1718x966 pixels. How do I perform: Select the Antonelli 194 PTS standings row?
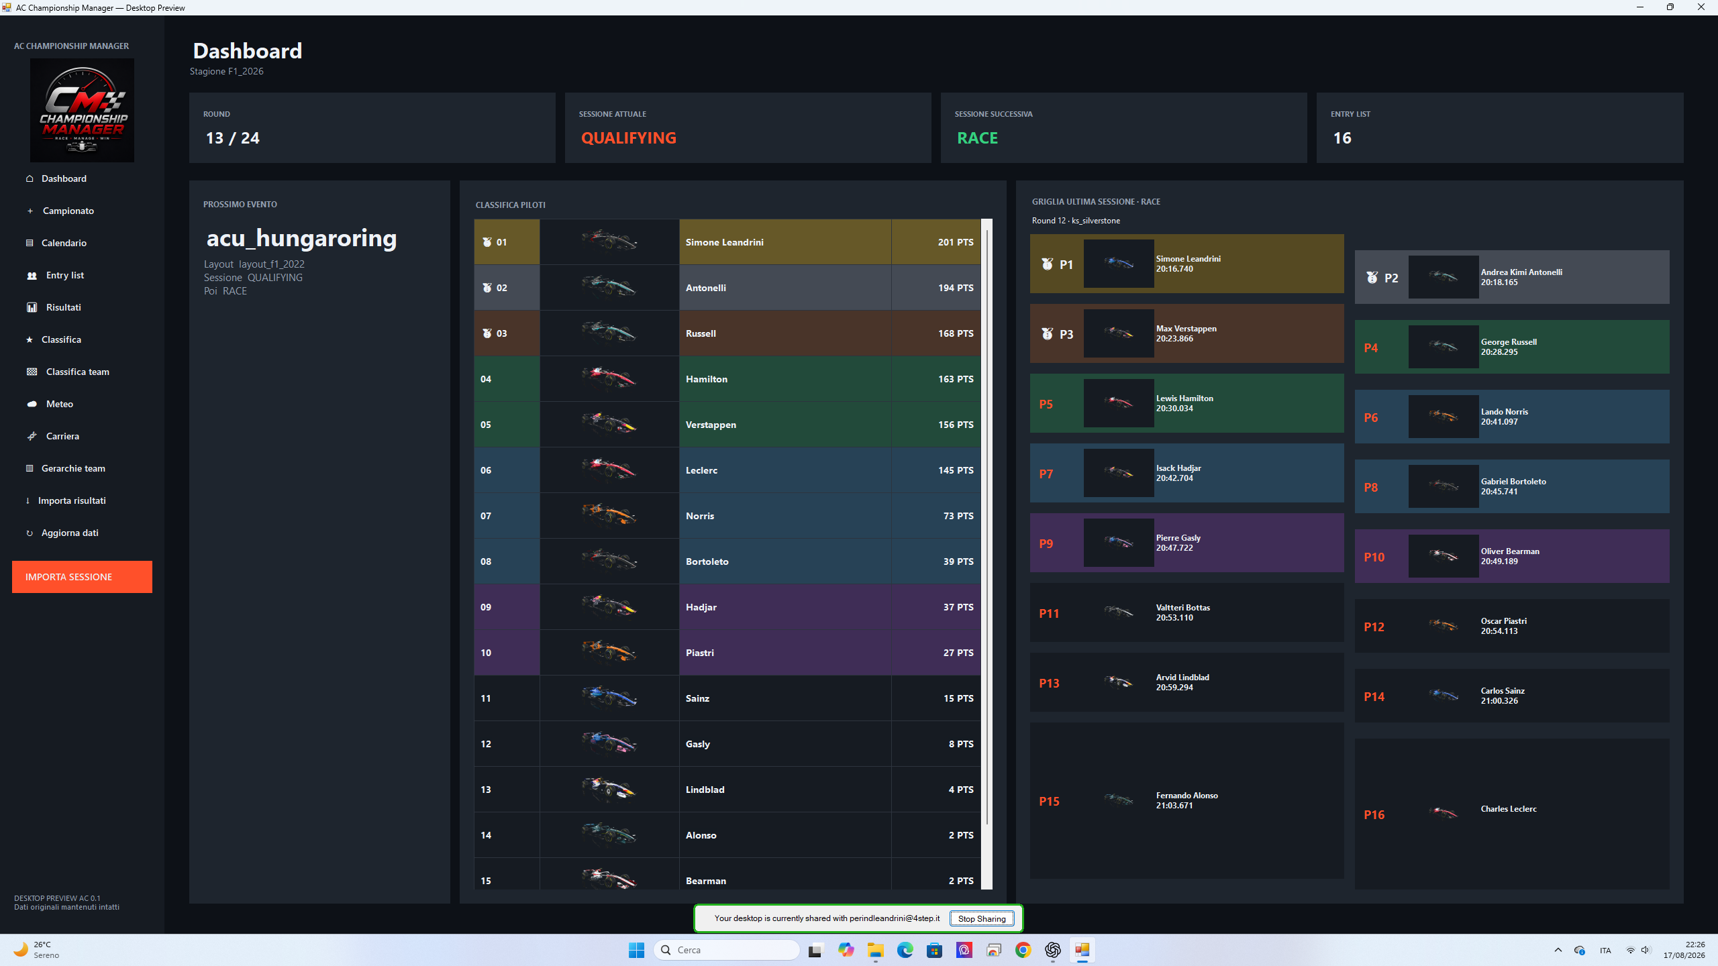pyautogui.click(x=727, y=288)
